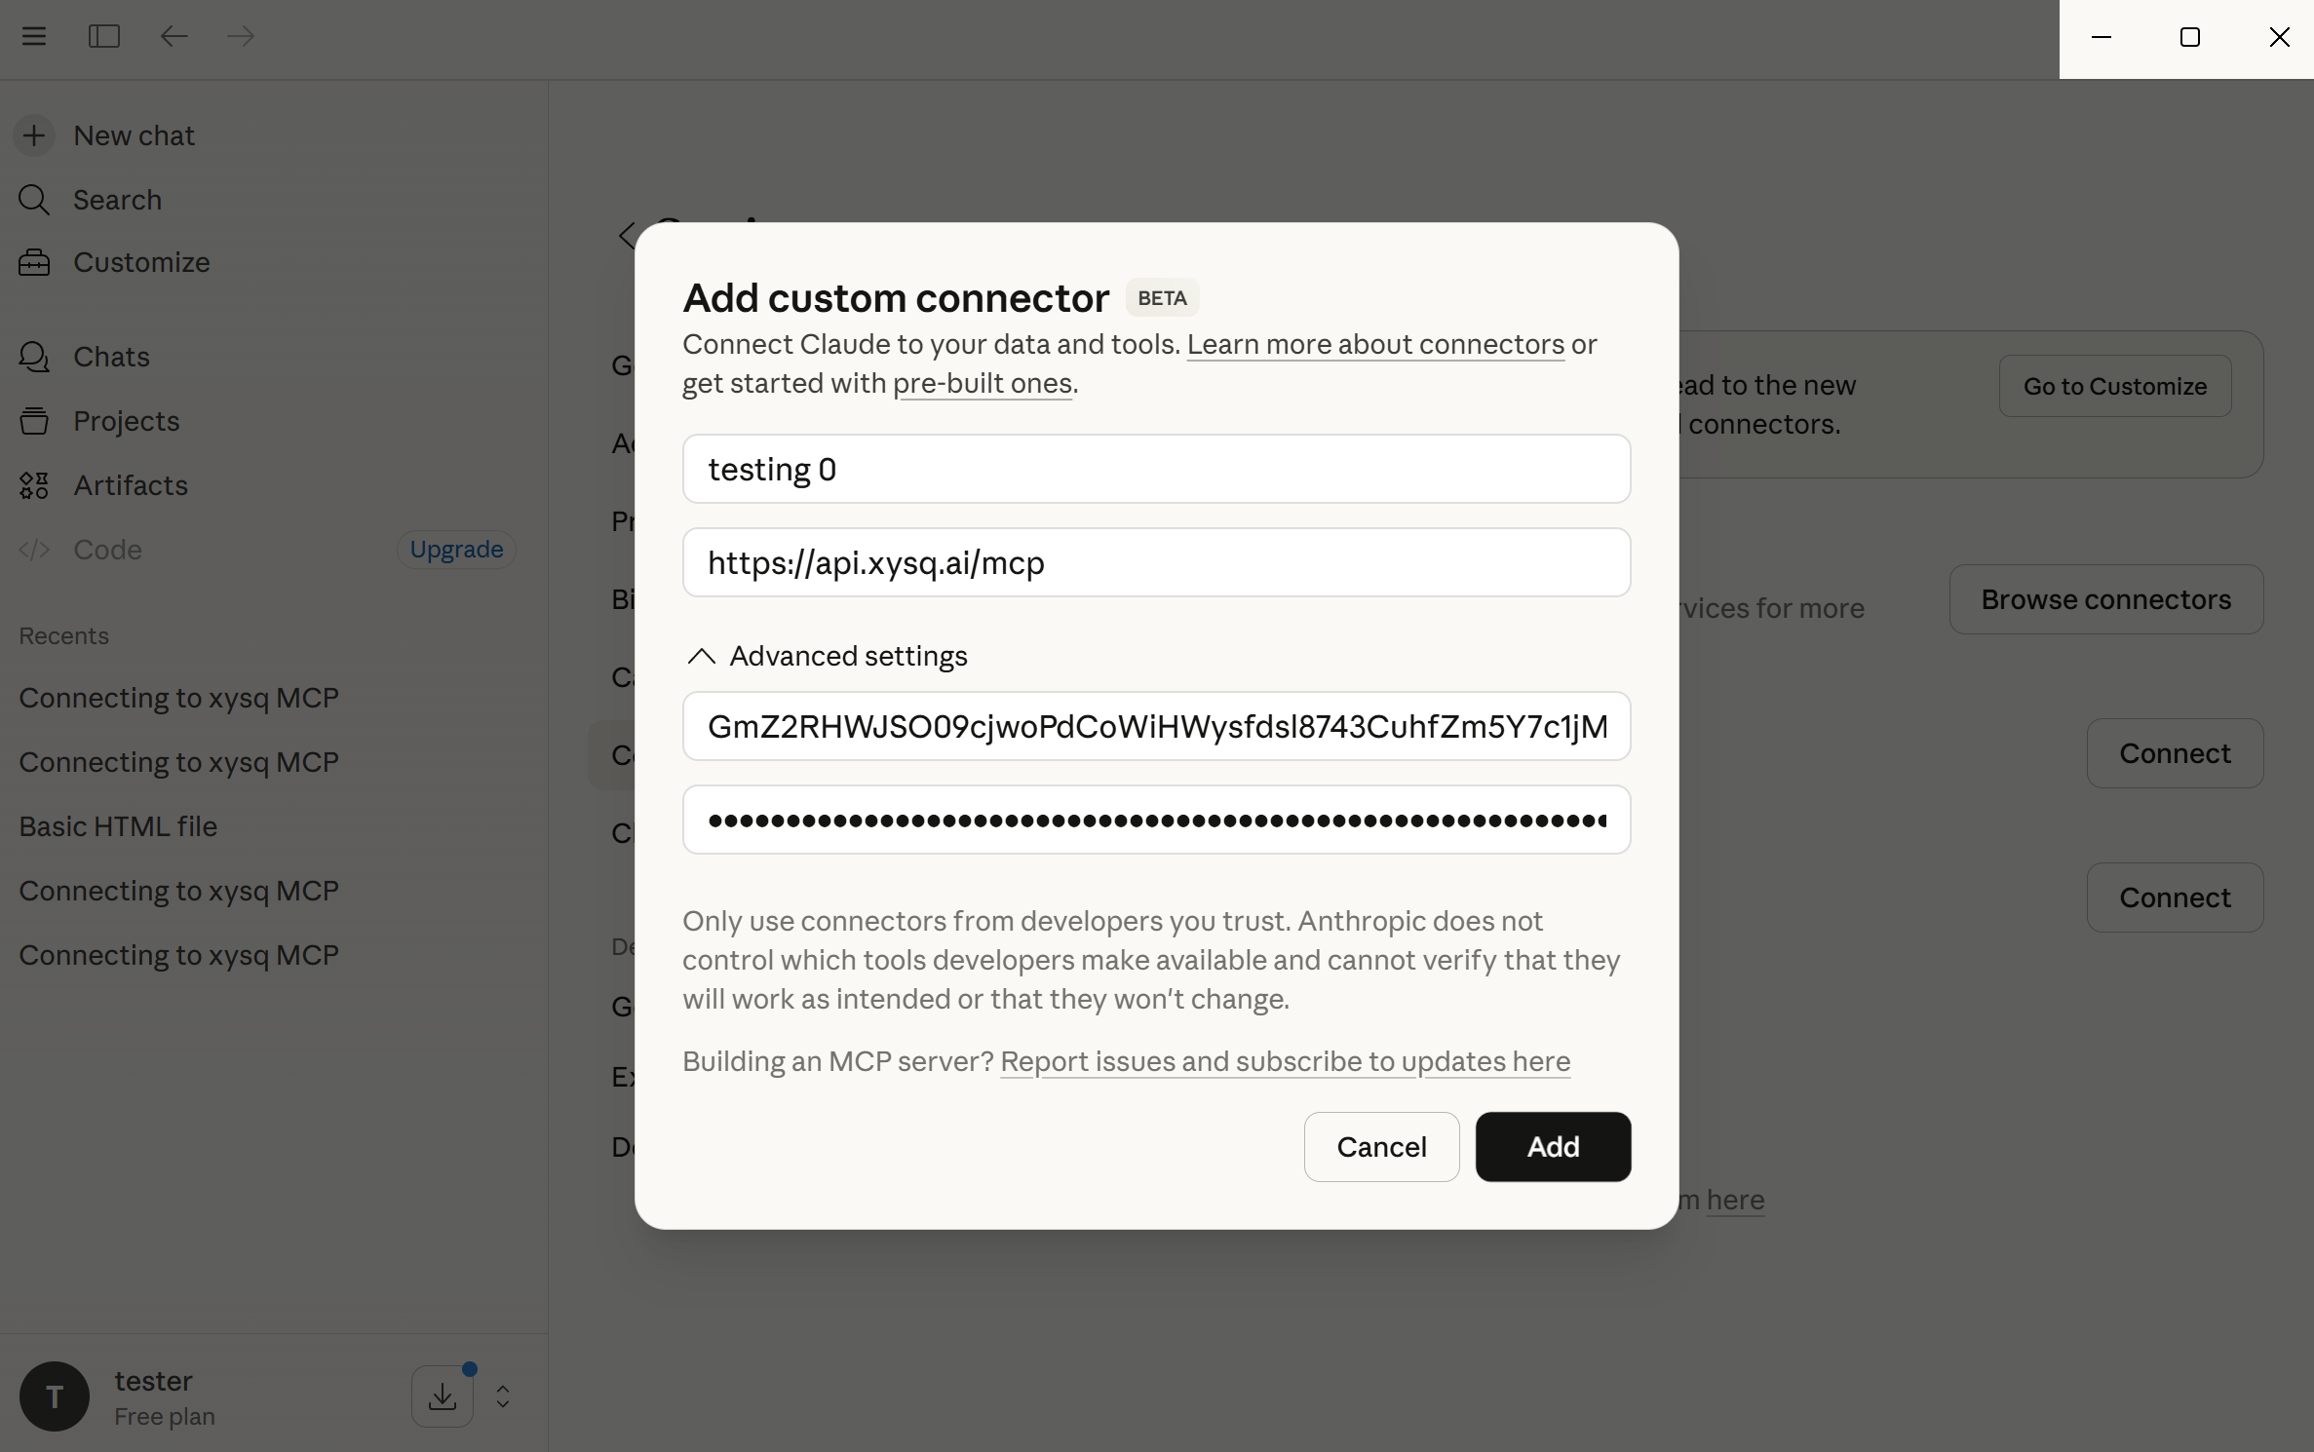This screenshot has width=2314, height=1452.
Task: Open the Customize toolbox icon
Action: (x=34, y=262)
